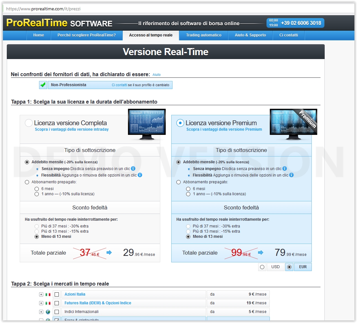
Task: Check the Indici Internazionali checkbox
Action: point(57,312)
